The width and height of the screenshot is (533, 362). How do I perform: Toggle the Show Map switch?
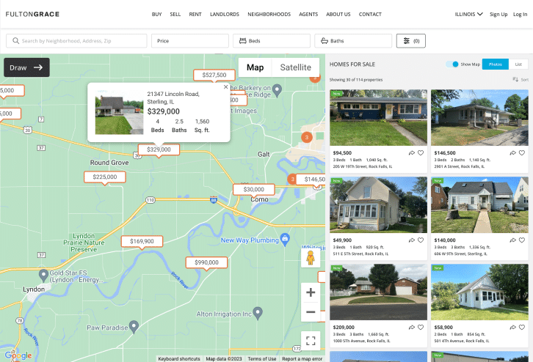pos(452,64)
